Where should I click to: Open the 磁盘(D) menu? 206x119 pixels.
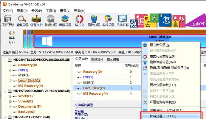22,11
